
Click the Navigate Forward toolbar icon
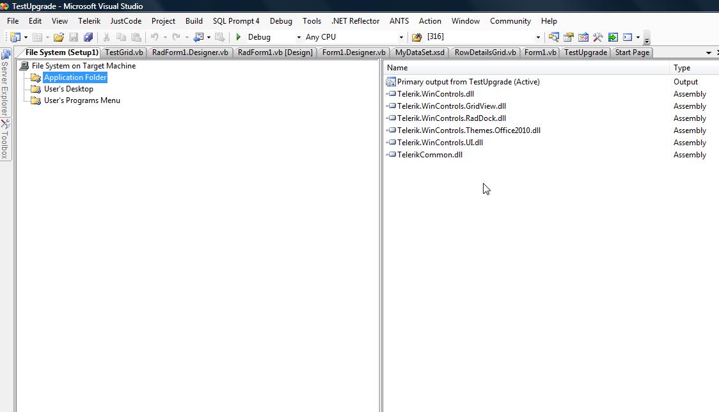(x=220, y=37)
